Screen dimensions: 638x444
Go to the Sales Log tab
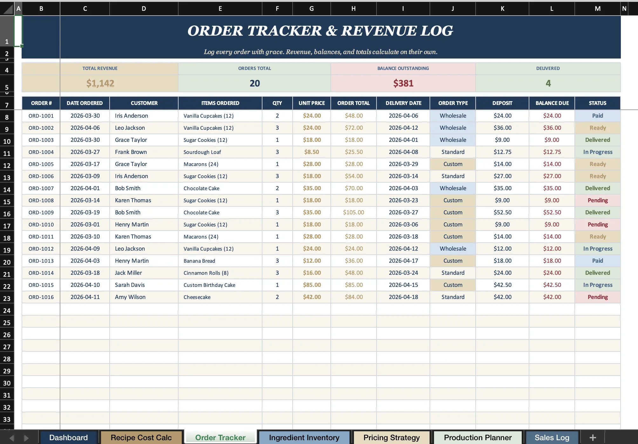pos(552,438)
